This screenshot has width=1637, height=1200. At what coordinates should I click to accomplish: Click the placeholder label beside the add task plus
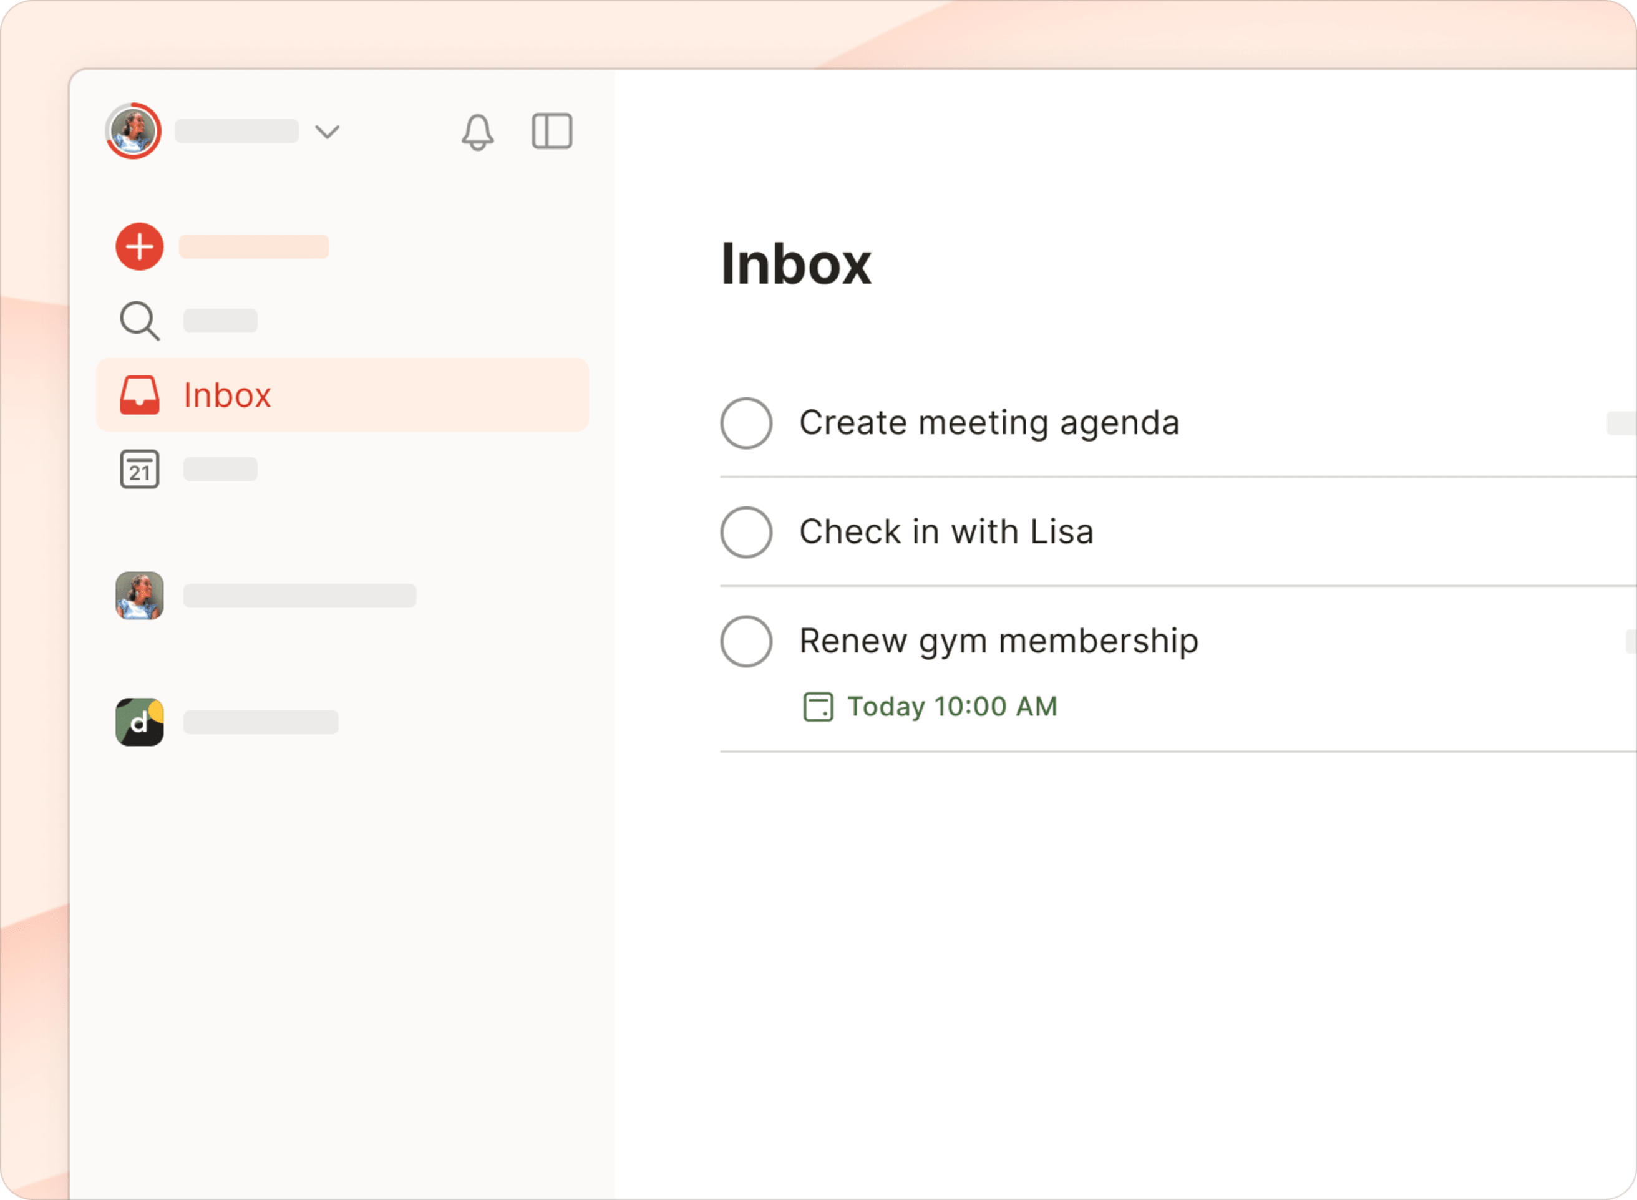255,247
